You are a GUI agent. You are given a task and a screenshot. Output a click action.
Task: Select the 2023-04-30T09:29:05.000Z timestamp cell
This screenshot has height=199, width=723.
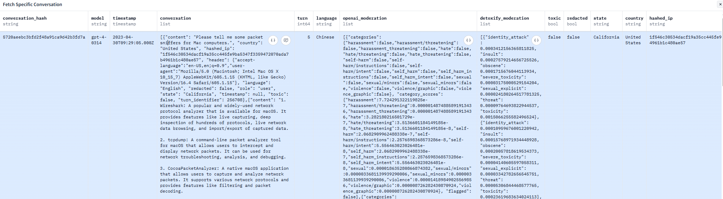pyautogui.click(x=133, y=40)
